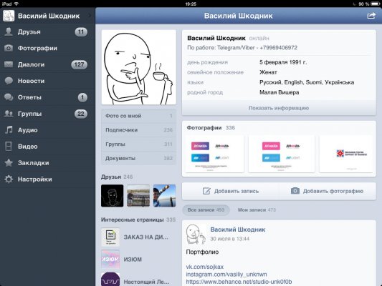Open third photo thumbnail with red logo
The image size is (382, 286).
tap(346, 154)
